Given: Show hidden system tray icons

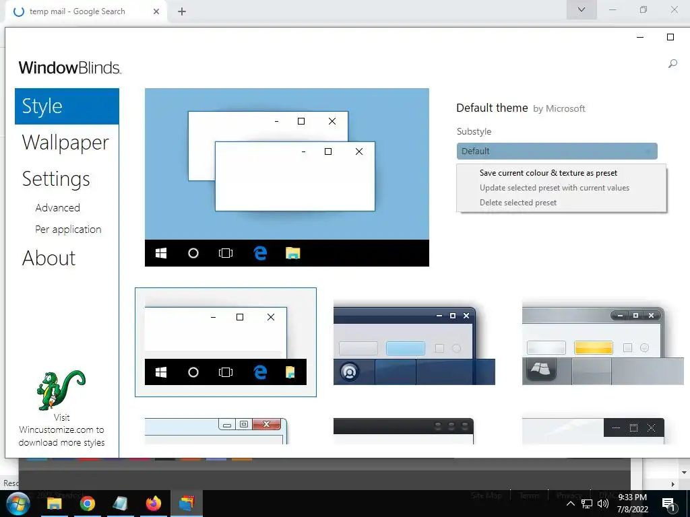Looking at the screenshot, I should pos(570,504).
